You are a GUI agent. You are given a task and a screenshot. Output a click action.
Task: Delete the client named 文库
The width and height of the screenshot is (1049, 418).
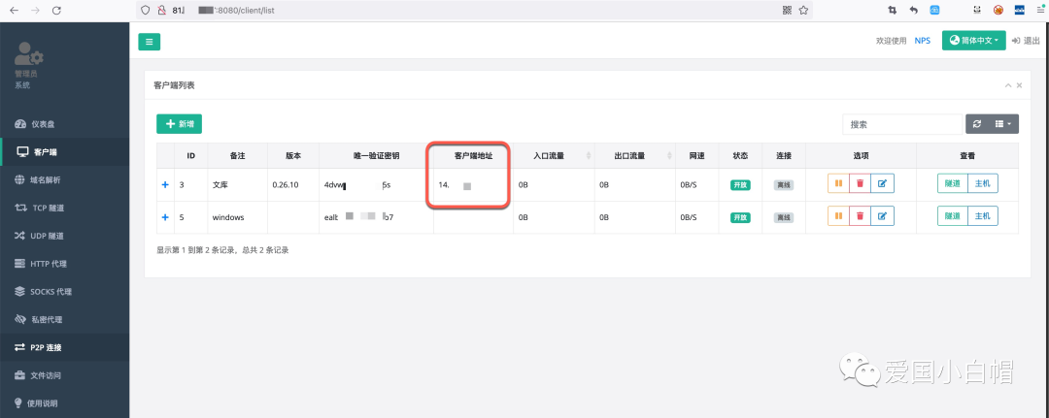860,183
